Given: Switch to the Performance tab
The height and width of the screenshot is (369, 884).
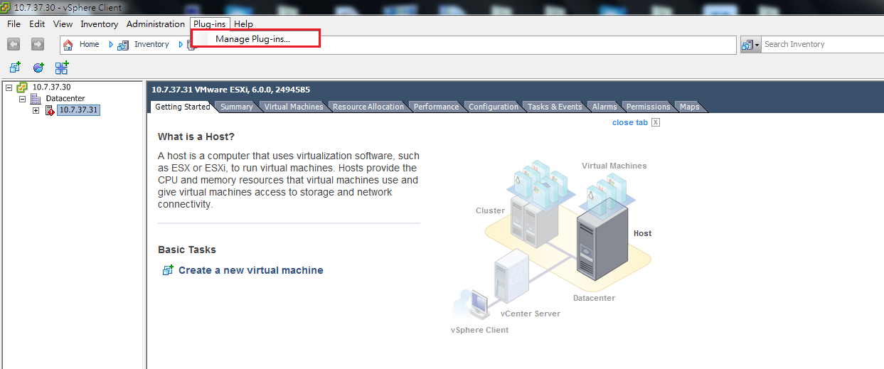Looking at the screenshot, I should (436, 107).
